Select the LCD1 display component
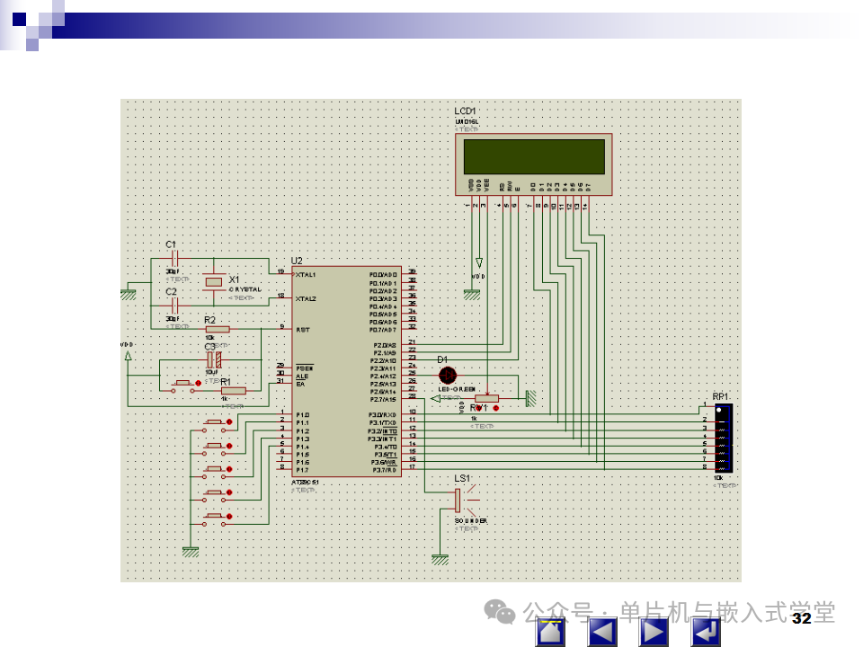The image size is (863, 647). 533,164
